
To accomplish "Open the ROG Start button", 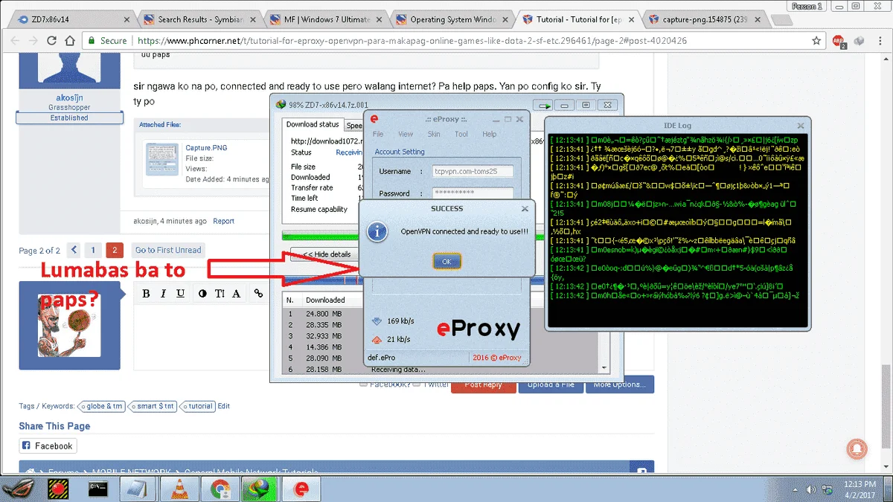I will tap(18, 489).
